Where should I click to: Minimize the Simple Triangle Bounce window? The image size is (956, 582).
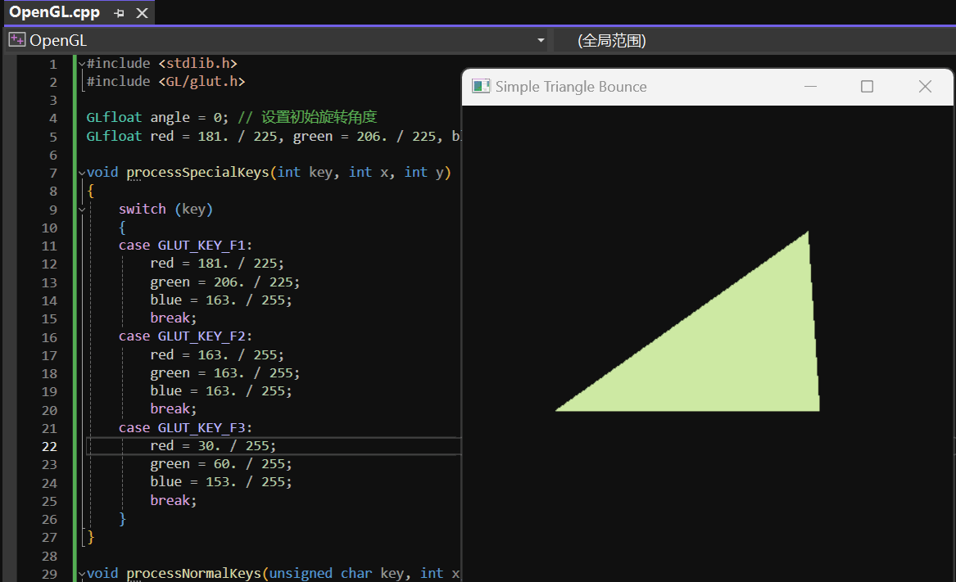pyautogui.click(x=810, y=87)
